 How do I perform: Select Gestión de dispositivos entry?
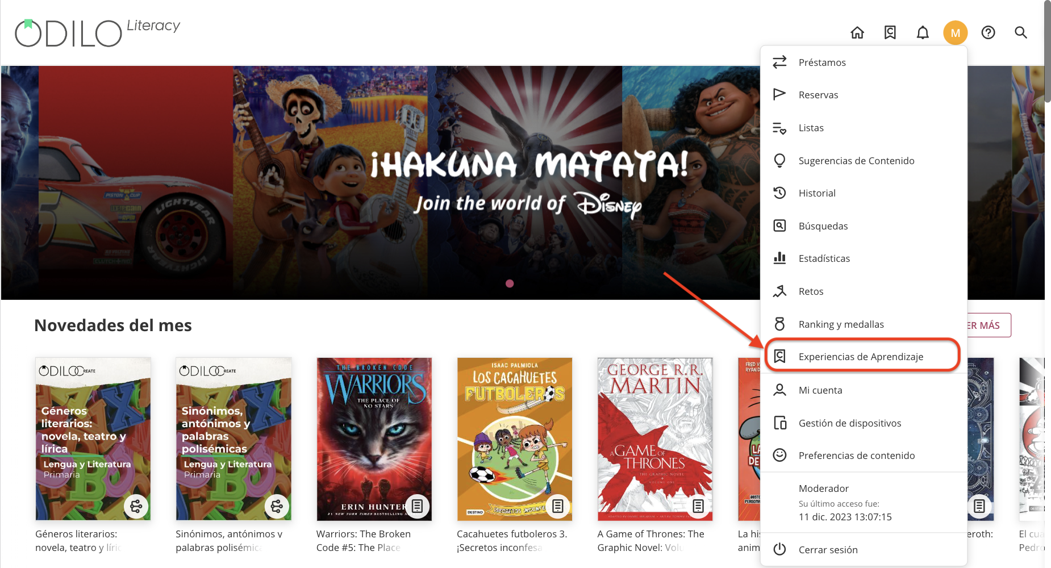tap(864, 423)
